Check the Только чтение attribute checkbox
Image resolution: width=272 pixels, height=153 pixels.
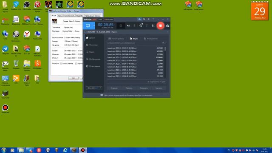click(x=61, y=64)
